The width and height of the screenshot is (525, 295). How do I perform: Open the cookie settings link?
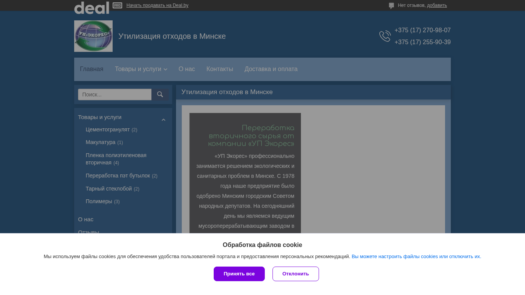[x=416, y=257]
